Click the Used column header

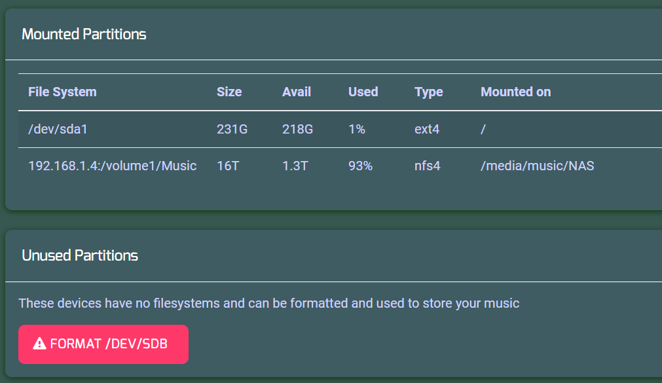point(363,92)
